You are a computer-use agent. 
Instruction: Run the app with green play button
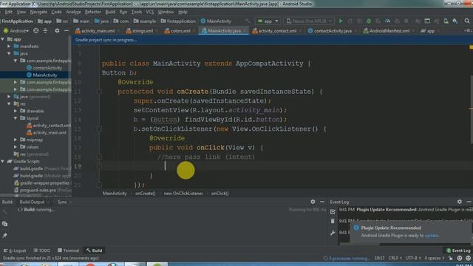[341, 21]
